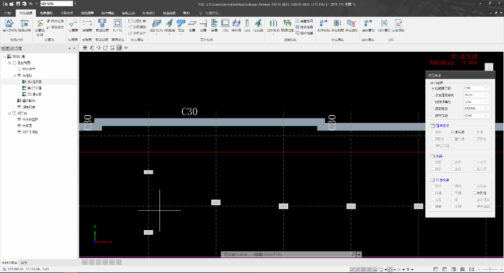Click the 3D cube view icon above canvas

119,48
